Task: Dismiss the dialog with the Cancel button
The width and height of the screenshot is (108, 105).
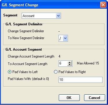Action: (94, 98)
